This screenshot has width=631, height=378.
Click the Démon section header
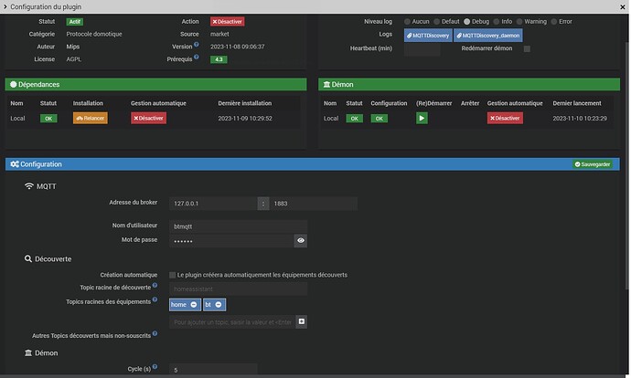pos(469,84)
